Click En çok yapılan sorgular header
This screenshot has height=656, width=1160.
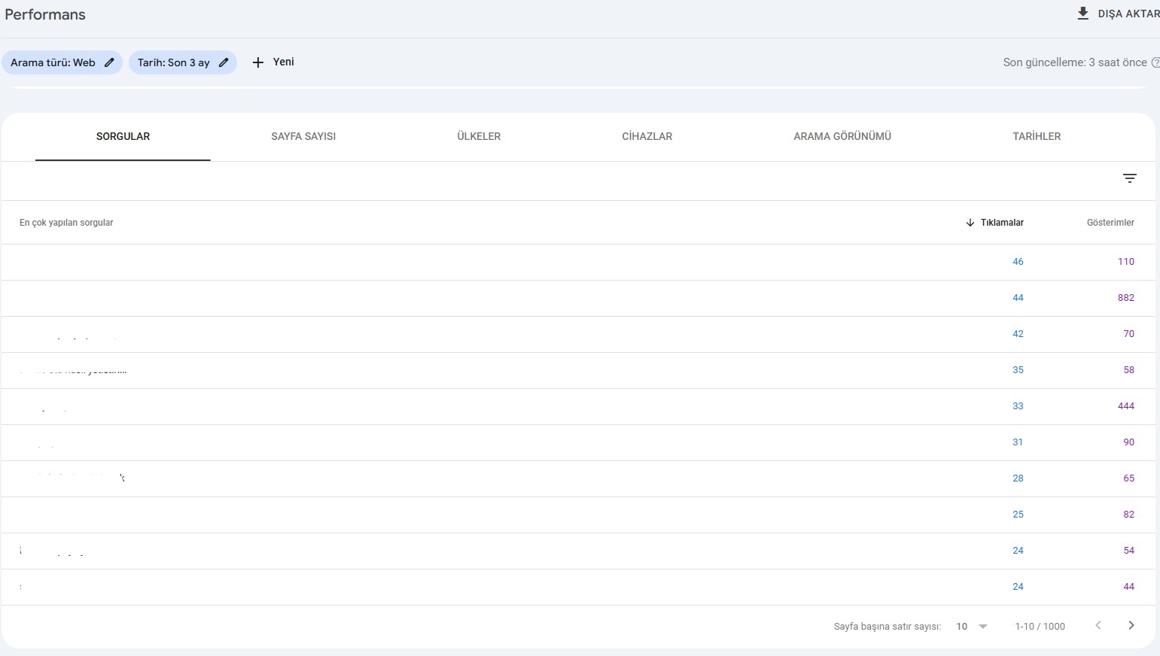[66, 223]
